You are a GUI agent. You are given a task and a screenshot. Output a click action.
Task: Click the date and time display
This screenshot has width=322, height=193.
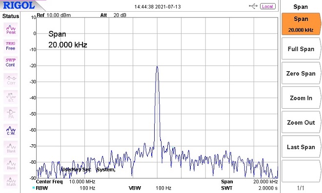158,6
